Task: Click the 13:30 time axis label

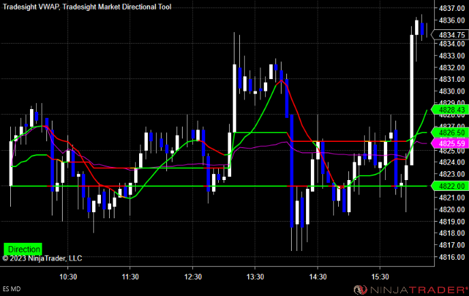Action: (255, 276)
